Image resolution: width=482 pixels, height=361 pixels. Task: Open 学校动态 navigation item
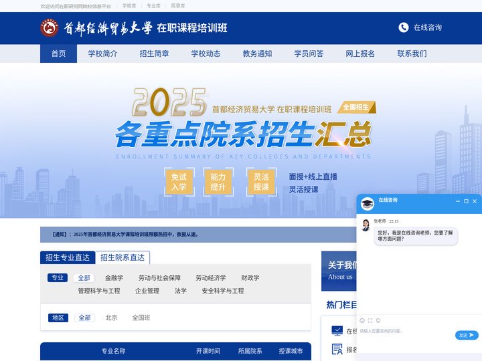(x=206, y=53)
